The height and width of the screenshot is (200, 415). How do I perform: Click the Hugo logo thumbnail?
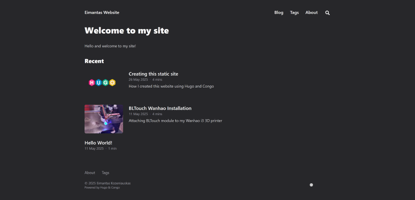pos(102,83)
